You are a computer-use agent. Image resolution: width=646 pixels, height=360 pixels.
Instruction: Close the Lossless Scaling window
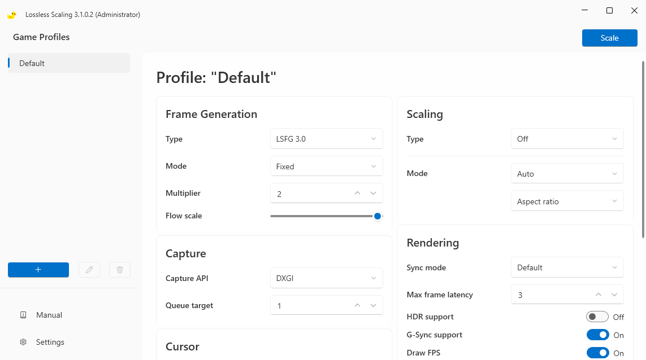[635, 10]
